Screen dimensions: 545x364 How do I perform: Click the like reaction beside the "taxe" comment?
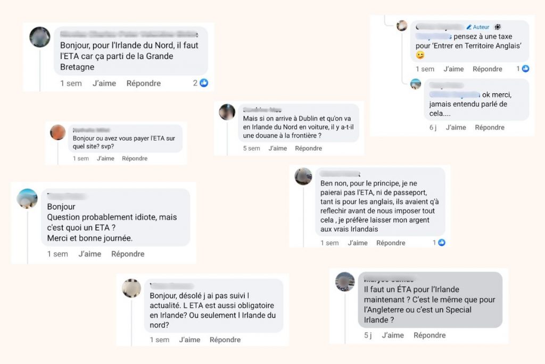[x=525, y=69]
